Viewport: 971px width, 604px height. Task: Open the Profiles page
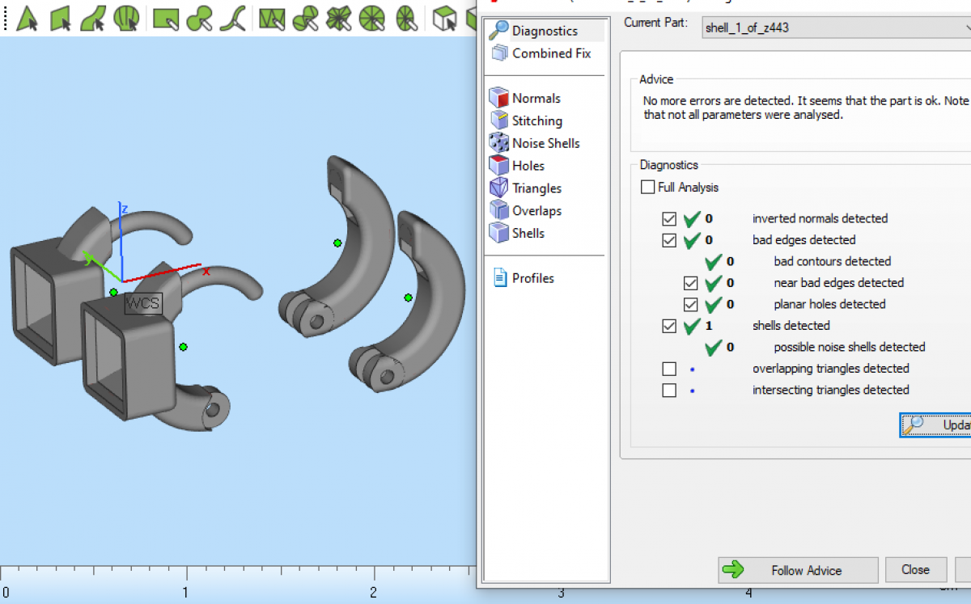[x=532, y=278]
